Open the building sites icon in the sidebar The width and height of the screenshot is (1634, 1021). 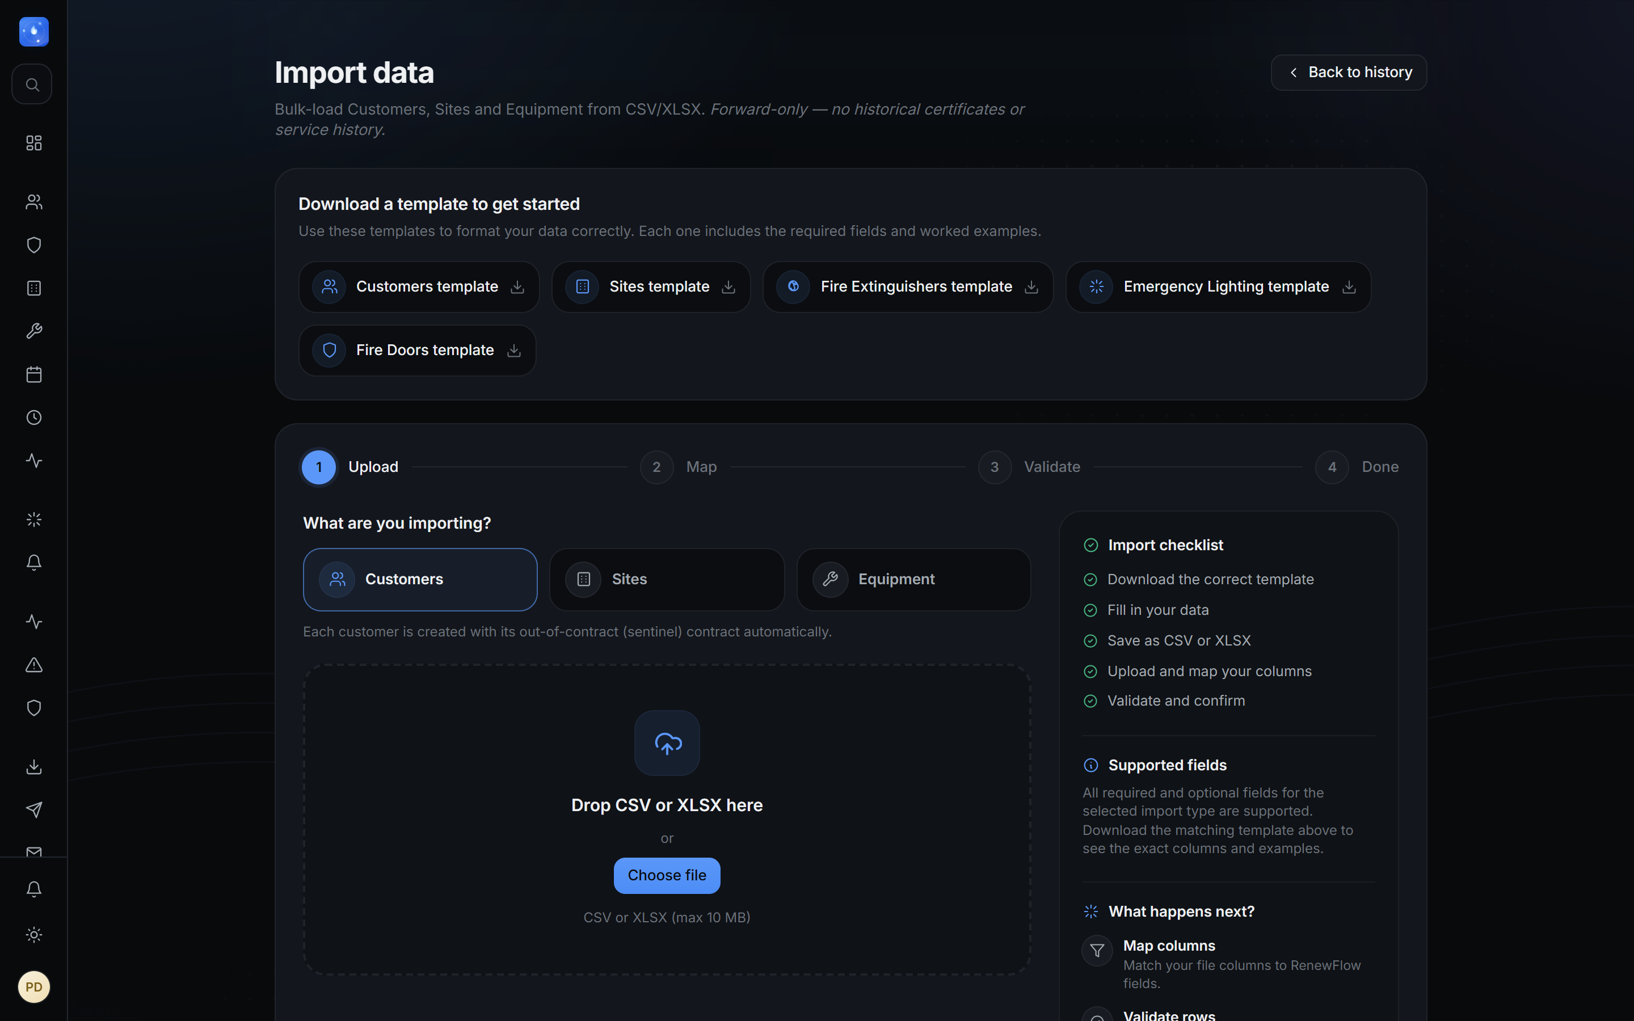tap(34, 288)
